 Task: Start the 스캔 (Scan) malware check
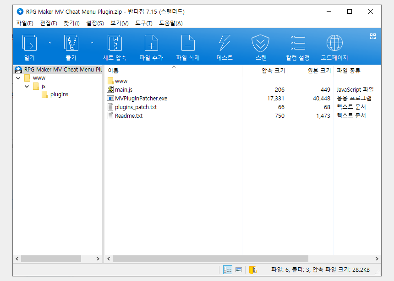point(260,45)
